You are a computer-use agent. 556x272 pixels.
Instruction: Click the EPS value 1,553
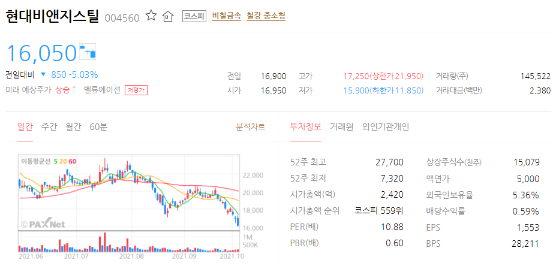[x=529, y=228]
